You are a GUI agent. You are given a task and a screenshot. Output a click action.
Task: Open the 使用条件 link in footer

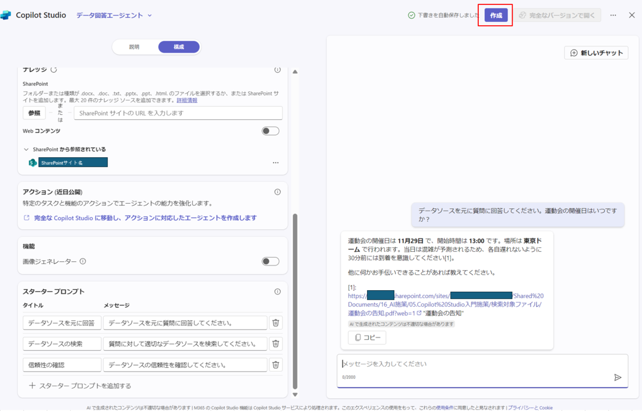445,408
